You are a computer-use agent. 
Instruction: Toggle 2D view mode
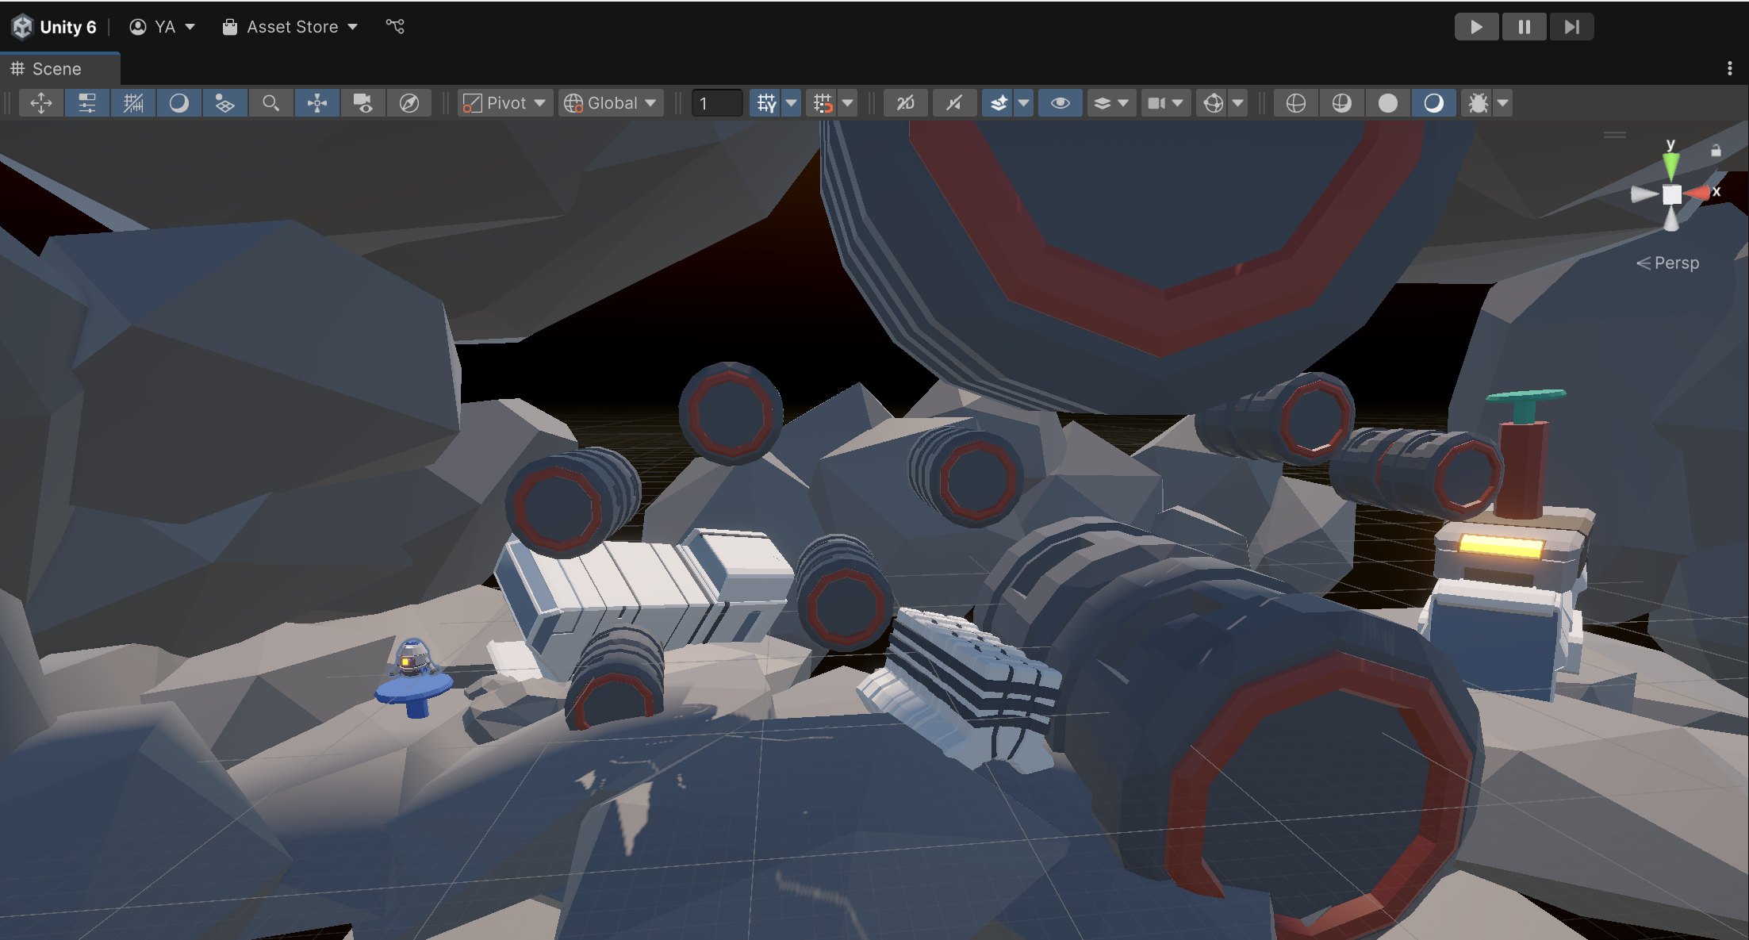906,103
